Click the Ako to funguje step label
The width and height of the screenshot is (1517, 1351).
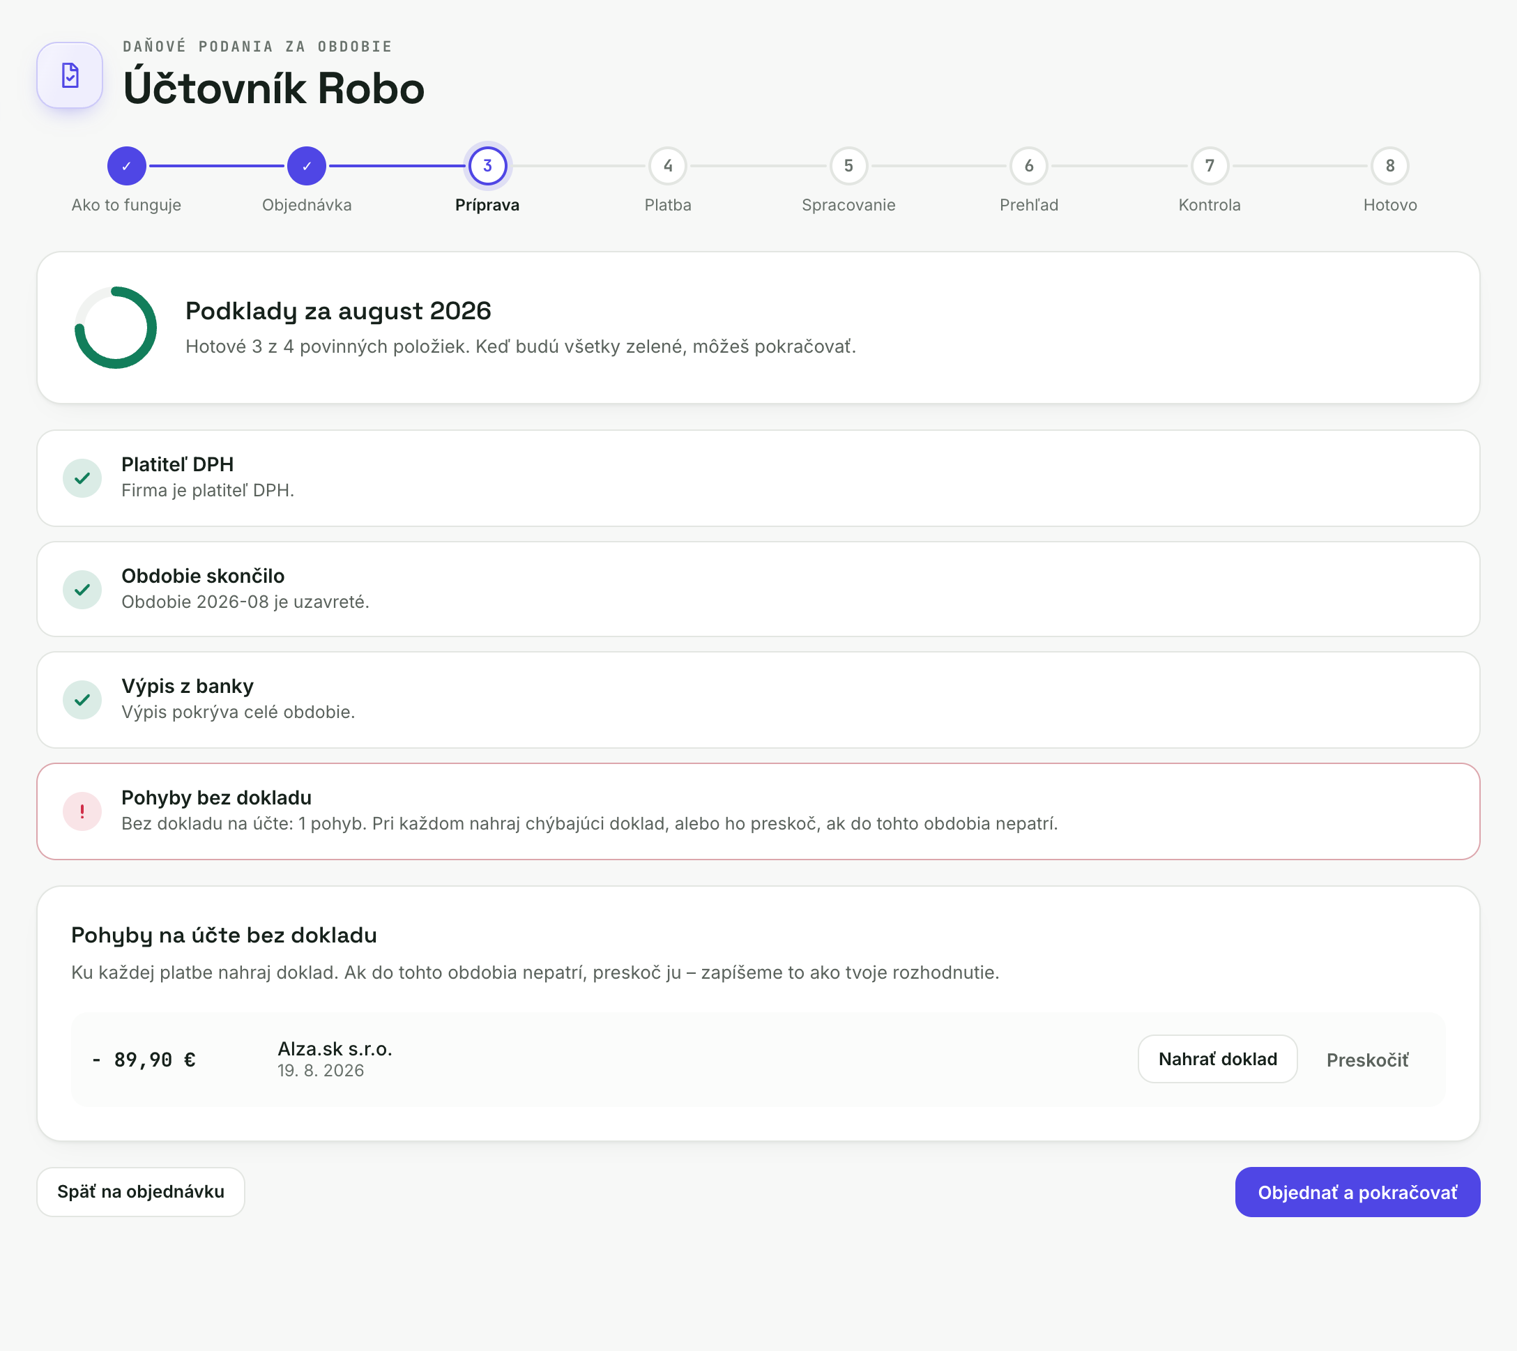tap(126, 205)
